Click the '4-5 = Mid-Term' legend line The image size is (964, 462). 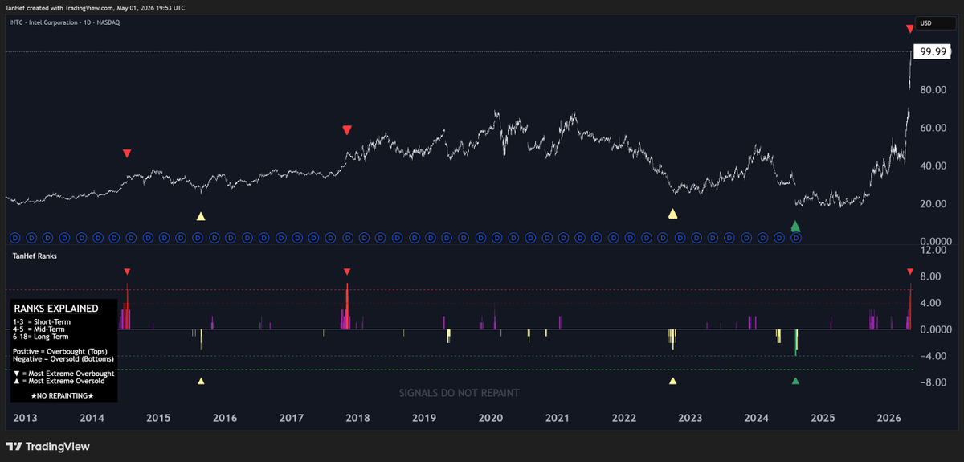tap(39, 329)
